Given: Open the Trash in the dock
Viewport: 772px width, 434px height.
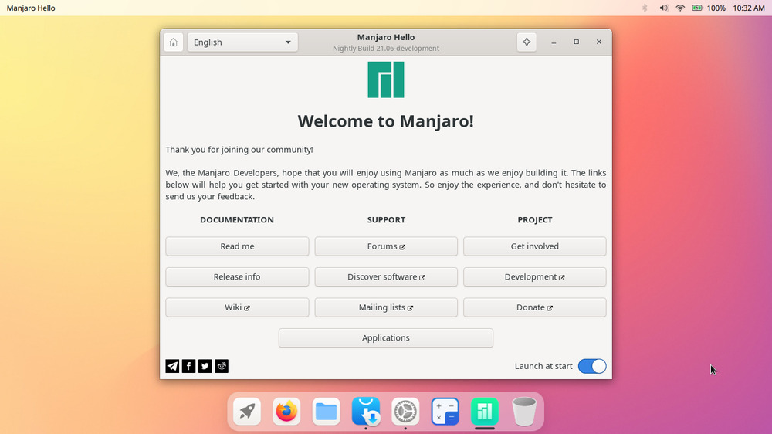Looking at the screenshot, I should (x=524, y=411).
